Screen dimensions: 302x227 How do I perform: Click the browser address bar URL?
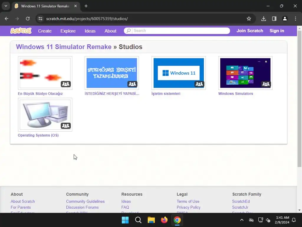87,19
